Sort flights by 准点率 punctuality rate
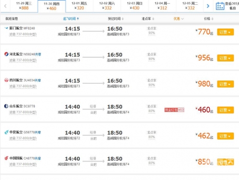 [x=148, y=19]
